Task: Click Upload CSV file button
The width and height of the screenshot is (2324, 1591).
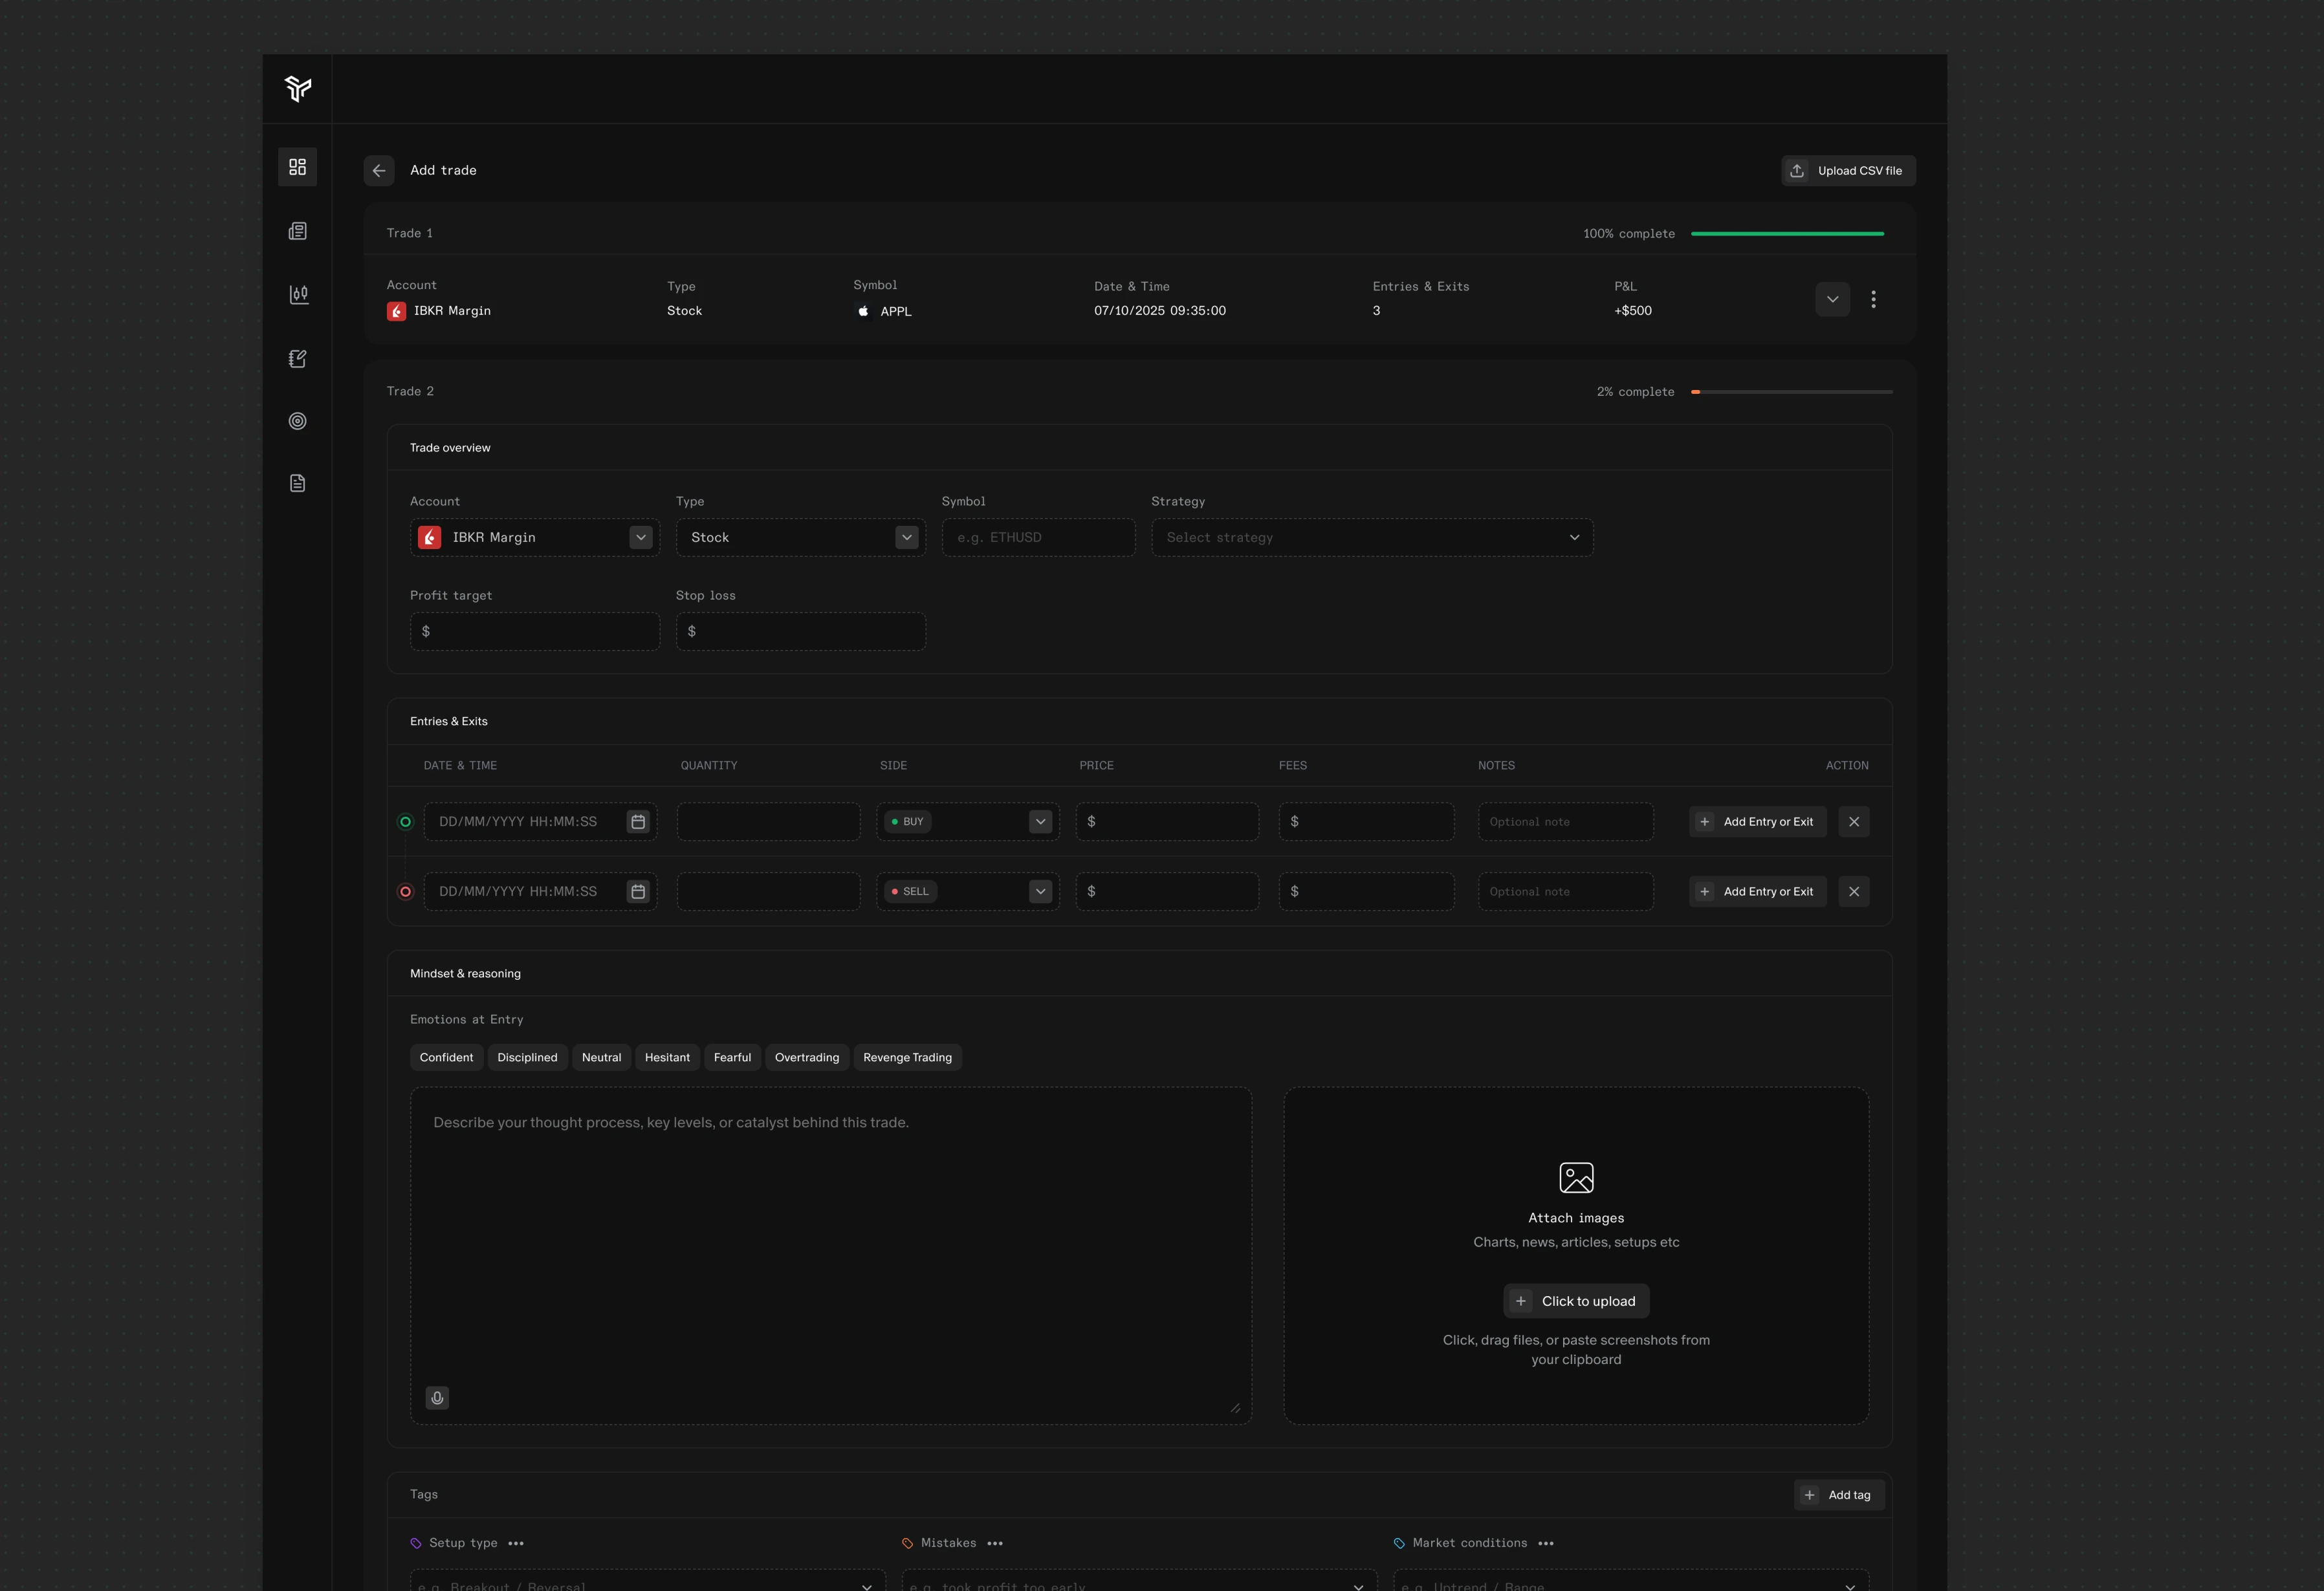Action: 1848,171
